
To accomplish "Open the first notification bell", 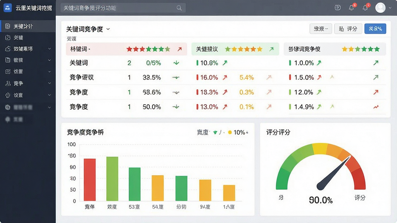I will 351,8.
